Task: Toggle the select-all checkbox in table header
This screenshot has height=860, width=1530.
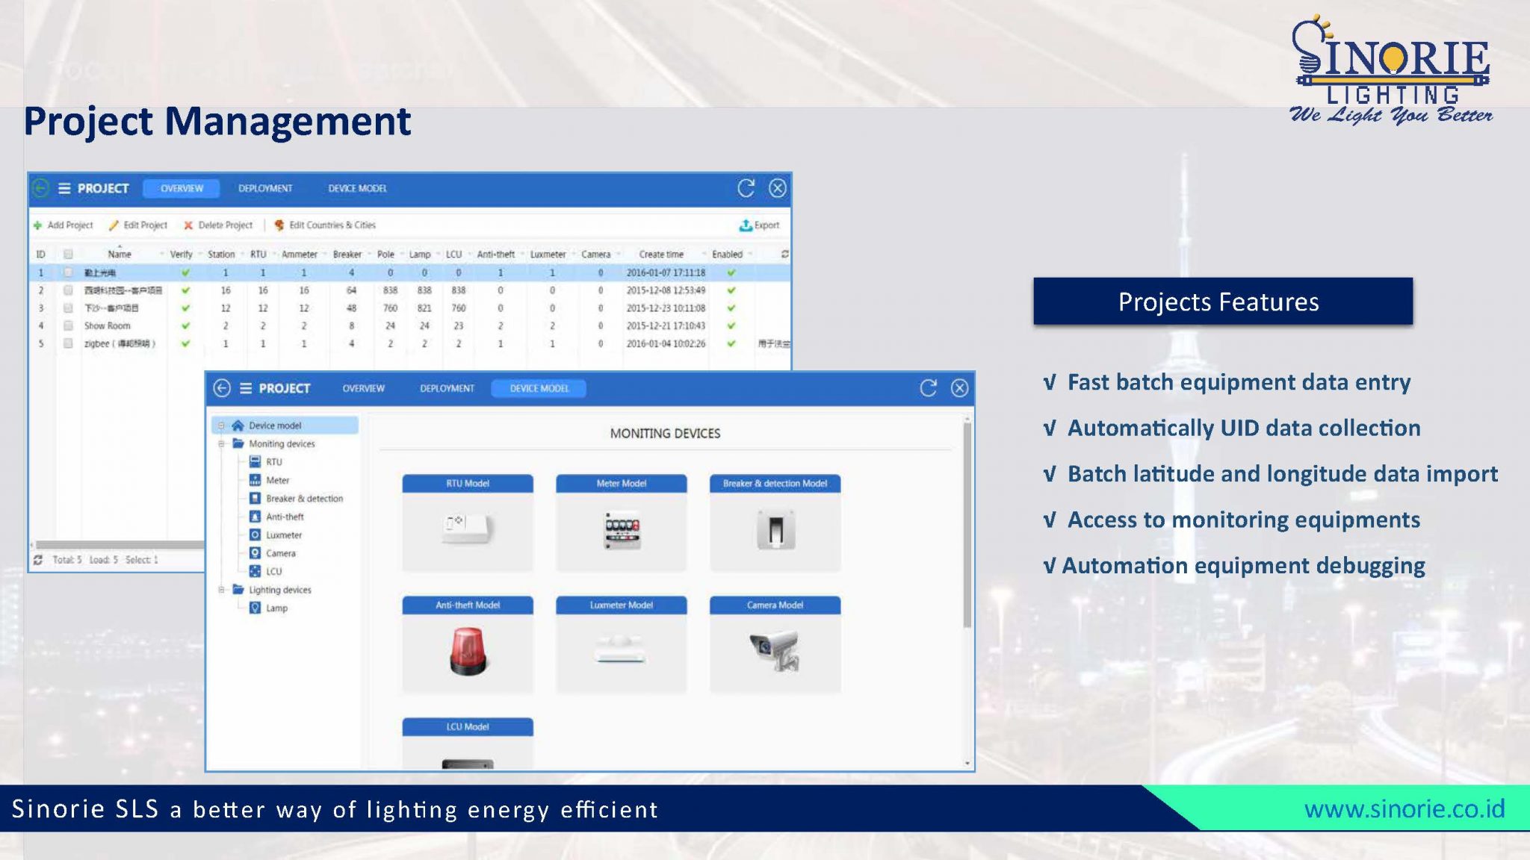Action: pos(68,255)
